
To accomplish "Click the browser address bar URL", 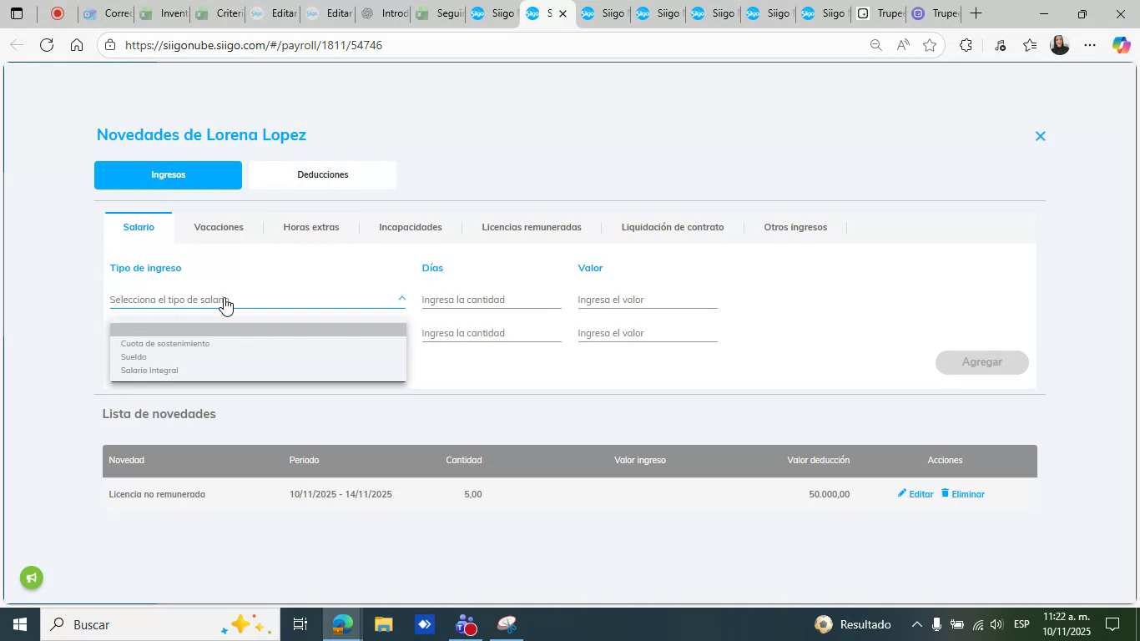I will (x=254, y=45).
